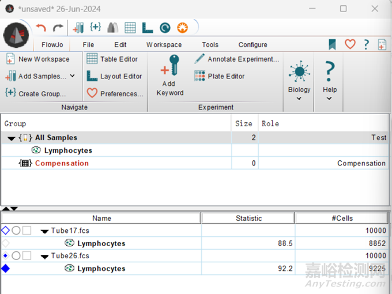Viewport: 392px width, 294px height.
Task: Select the circle marker beside Tube26.fcs
Action: (x=16, y=256)
